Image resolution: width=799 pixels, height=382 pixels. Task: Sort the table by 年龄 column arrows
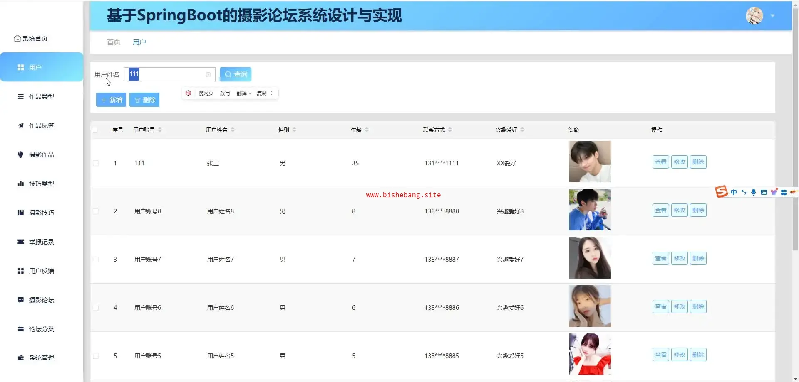[x=367, y=130]
